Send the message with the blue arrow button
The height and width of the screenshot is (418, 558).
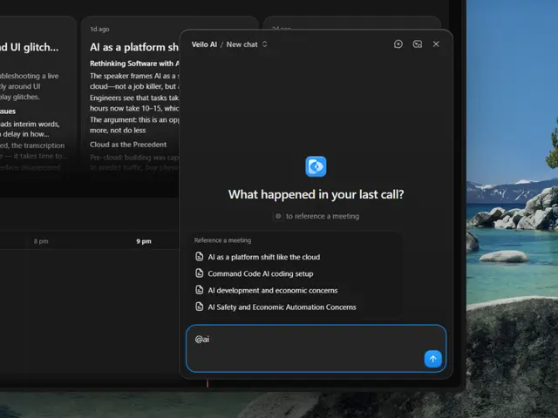point(432,359)
